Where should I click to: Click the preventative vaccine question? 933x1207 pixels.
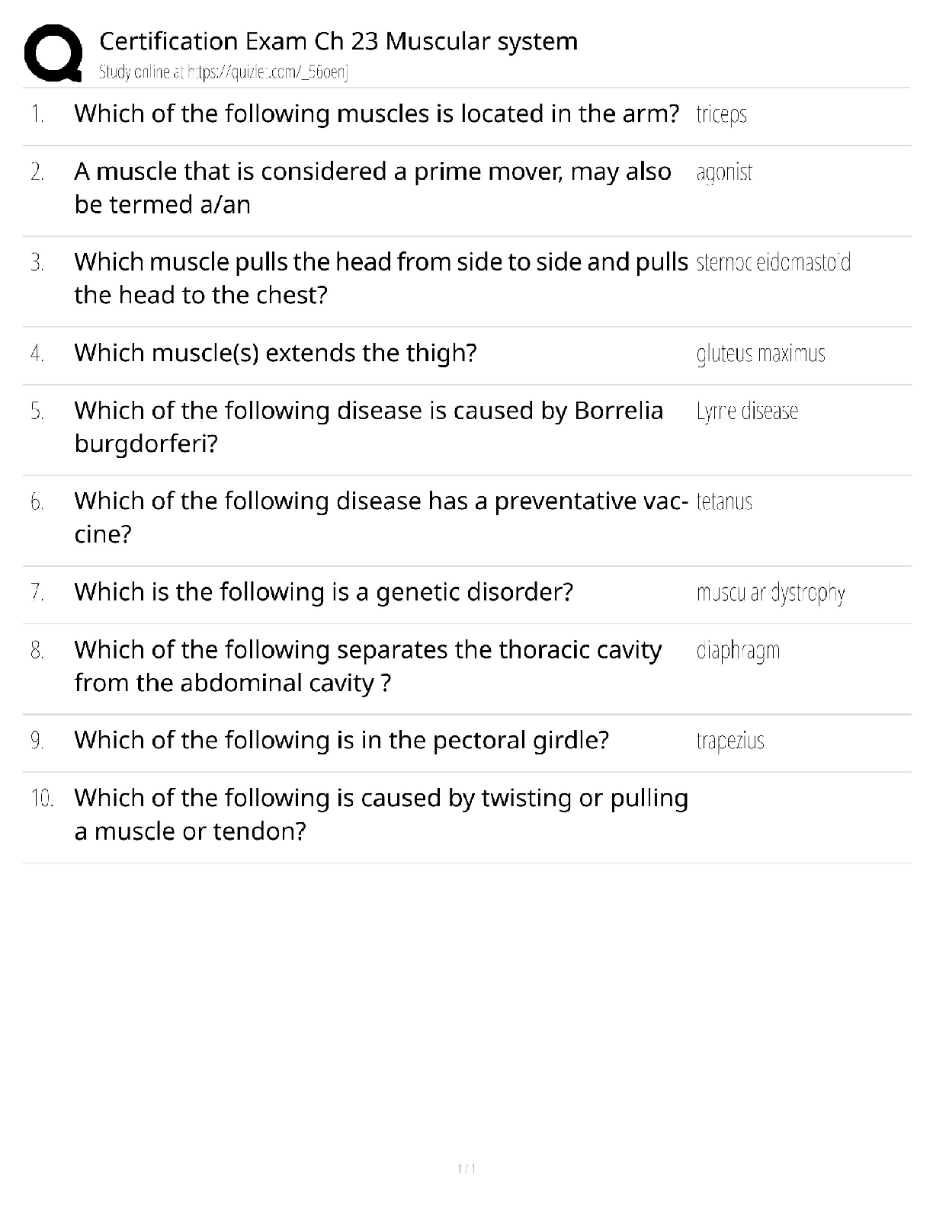[x=380, y=517]
